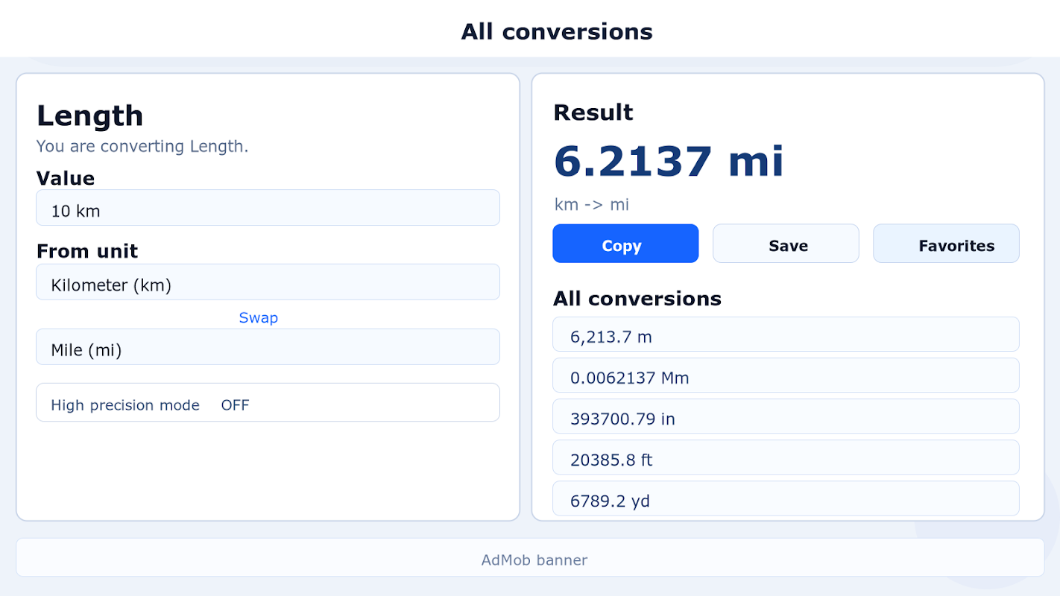1060x596 pixels.
Task: Click the All conversions page title bar
Action: click(x=556, y=31)
